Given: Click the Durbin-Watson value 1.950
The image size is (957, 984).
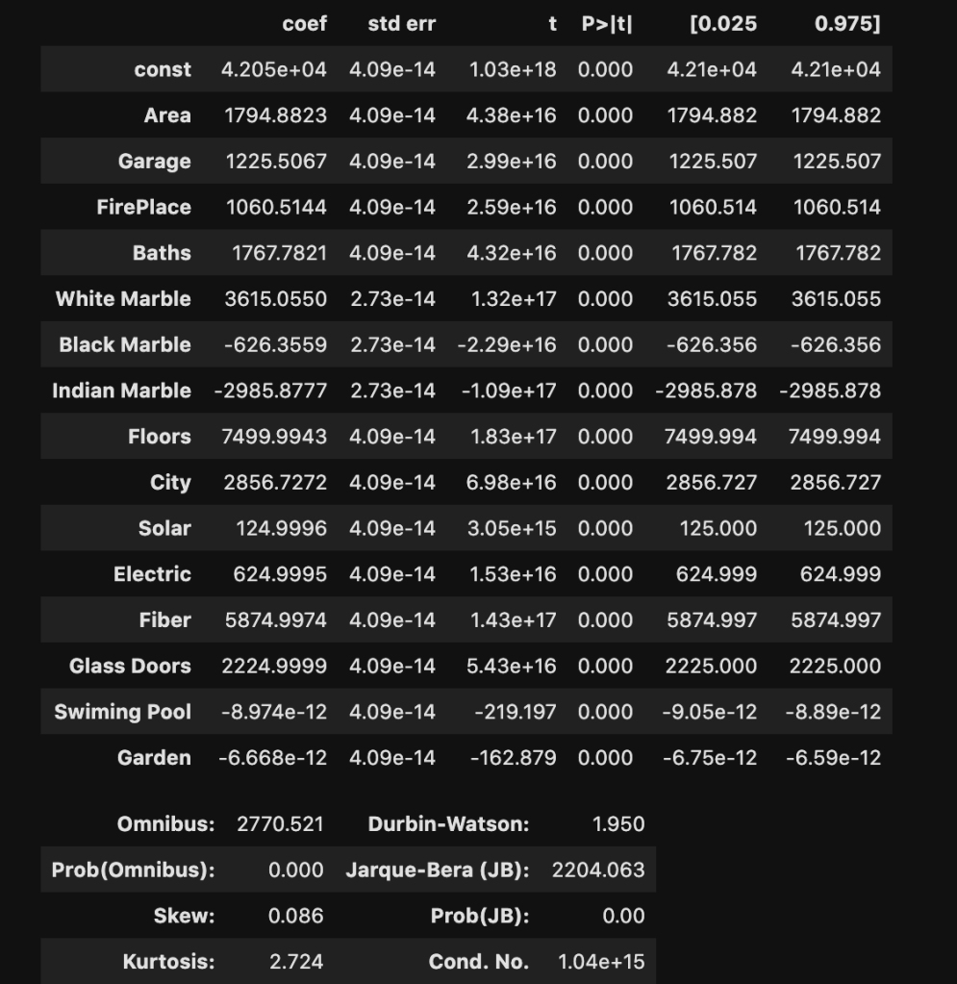Looking at the screenshot, I should click(619, 824).
